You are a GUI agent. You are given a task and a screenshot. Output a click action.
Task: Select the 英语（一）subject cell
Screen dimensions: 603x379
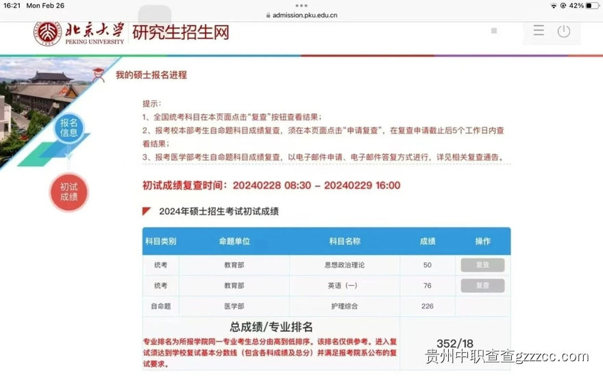[345, 286]
